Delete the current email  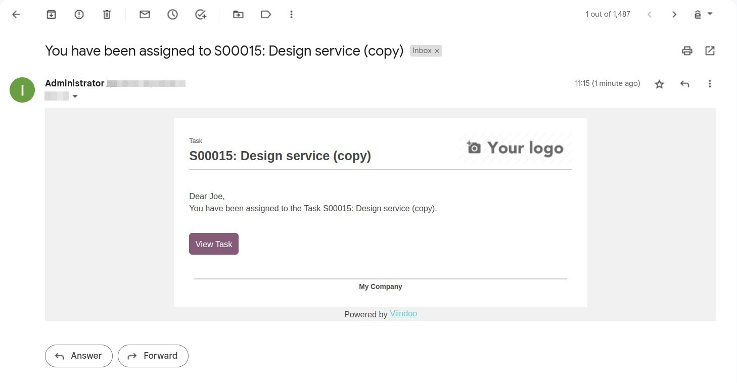[107, 14]
